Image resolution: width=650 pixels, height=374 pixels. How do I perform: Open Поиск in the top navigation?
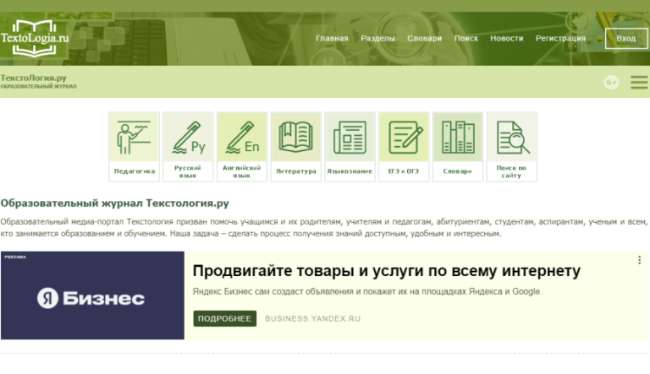pos(466,39)
